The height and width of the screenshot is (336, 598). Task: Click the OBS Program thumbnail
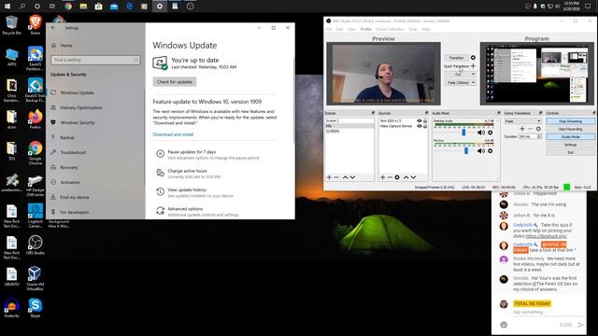point(537,74)
